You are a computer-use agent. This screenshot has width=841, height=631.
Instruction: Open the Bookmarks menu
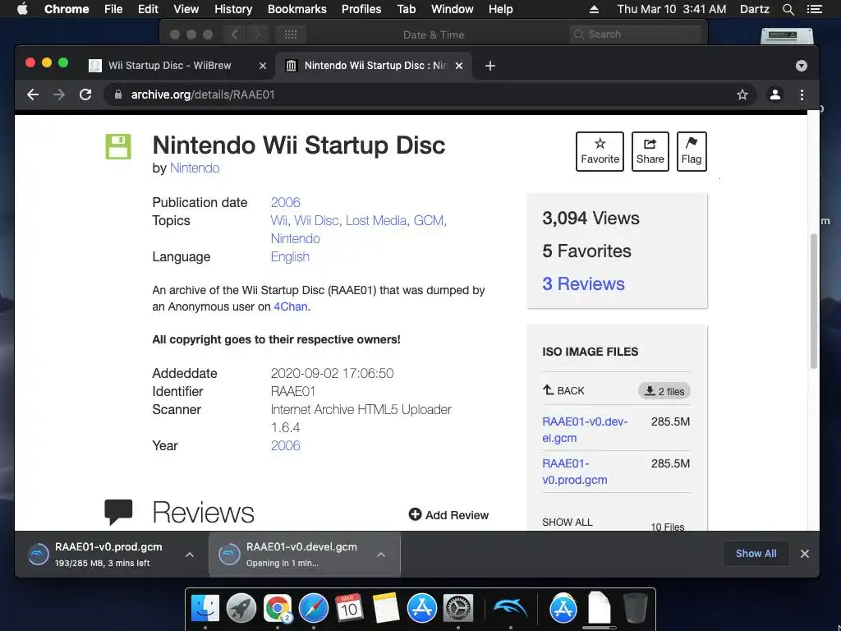297,9
